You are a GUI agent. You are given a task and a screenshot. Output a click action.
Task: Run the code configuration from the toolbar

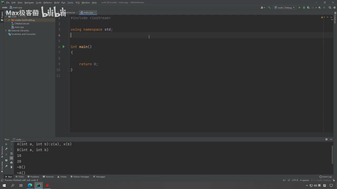(299, 8)
